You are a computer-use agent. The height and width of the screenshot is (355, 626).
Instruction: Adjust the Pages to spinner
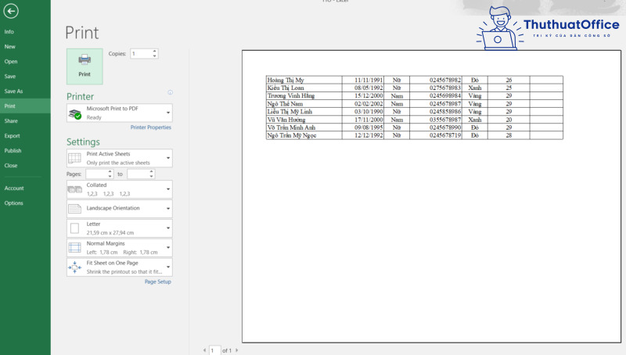tap(151, 174)
